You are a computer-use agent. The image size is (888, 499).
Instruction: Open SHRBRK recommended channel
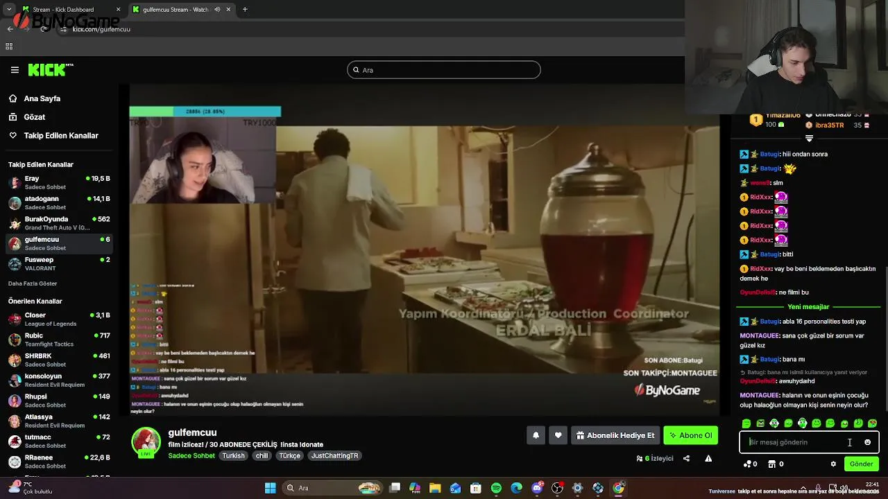coord(59,360)
